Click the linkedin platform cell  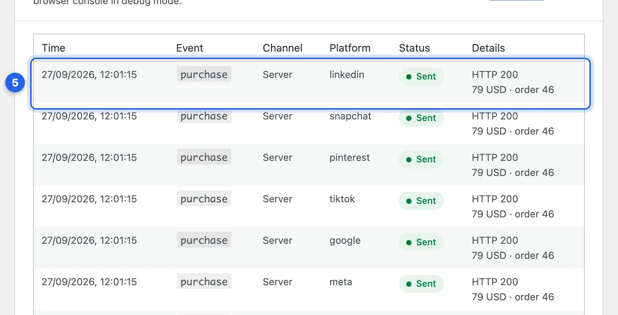tap(347, 75)
